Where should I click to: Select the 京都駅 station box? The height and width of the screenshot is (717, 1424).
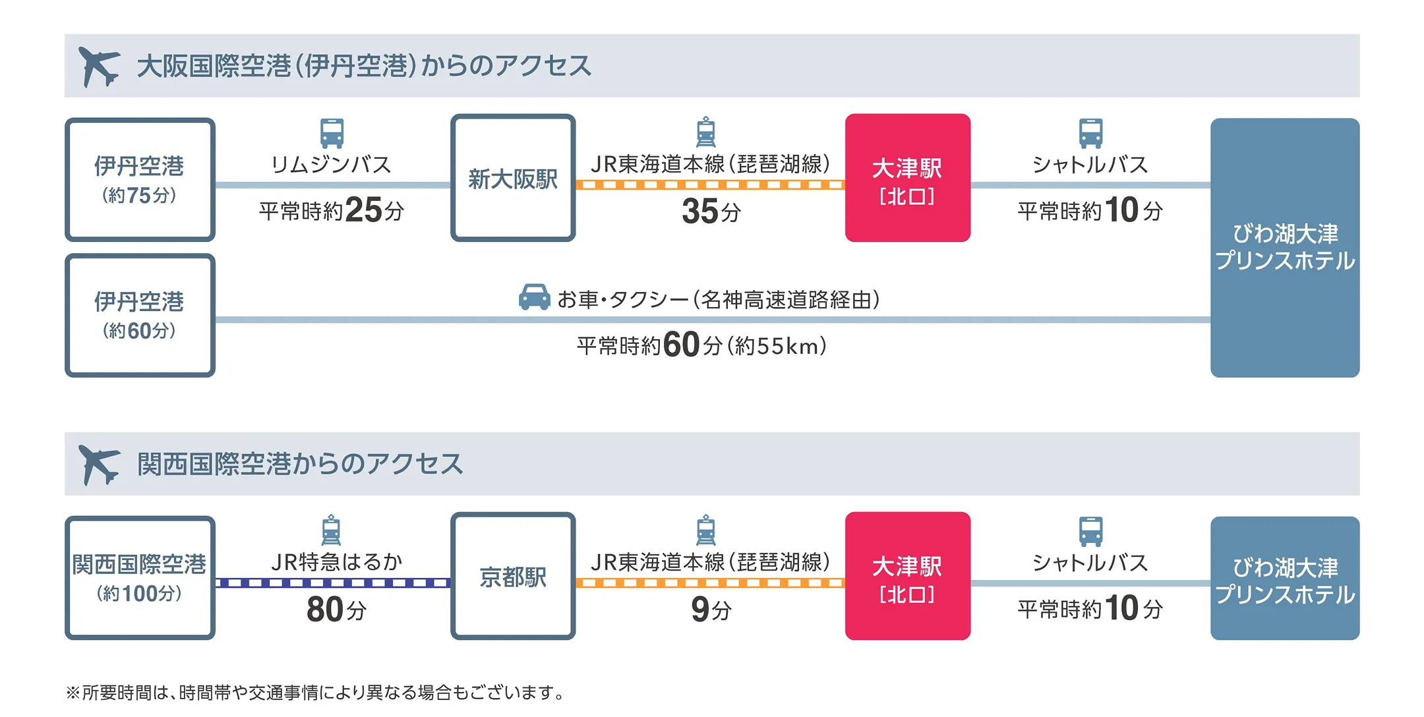point(513,577)
